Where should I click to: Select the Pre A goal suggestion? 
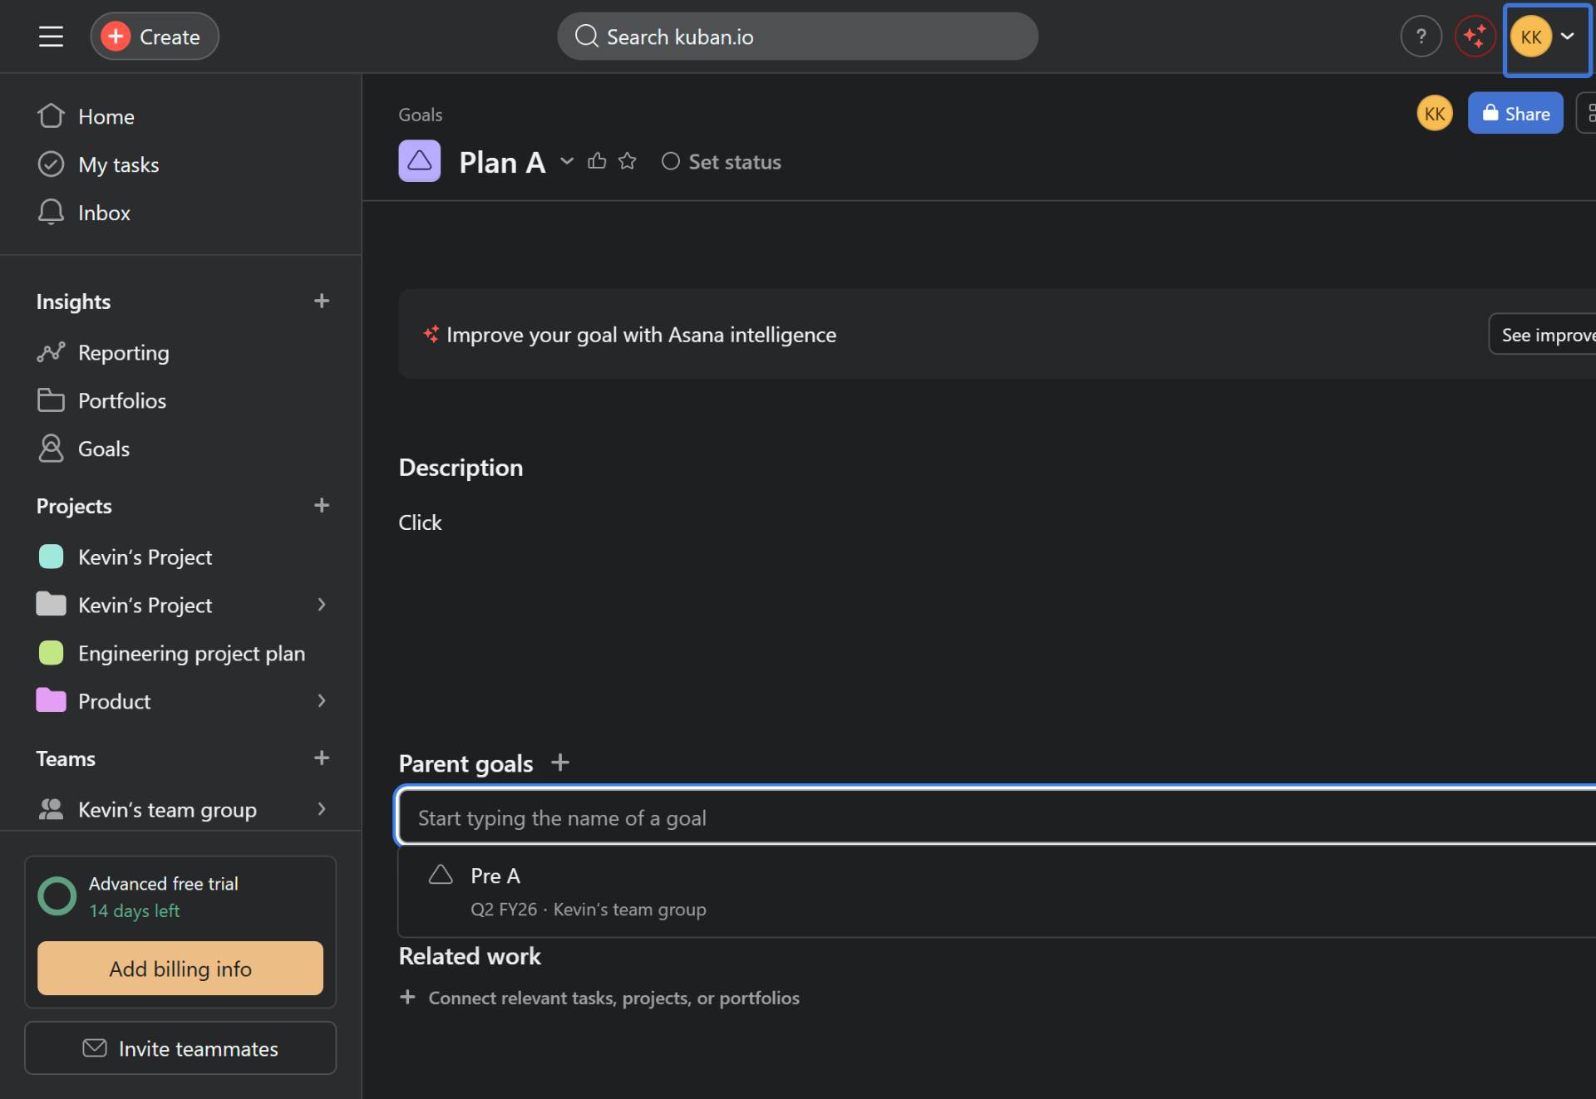click(997, 891)
